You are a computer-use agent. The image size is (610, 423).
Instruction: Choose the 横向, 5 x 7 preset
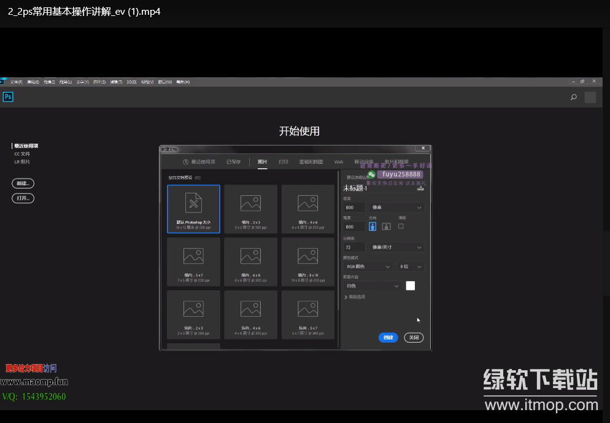pos(193,262)
